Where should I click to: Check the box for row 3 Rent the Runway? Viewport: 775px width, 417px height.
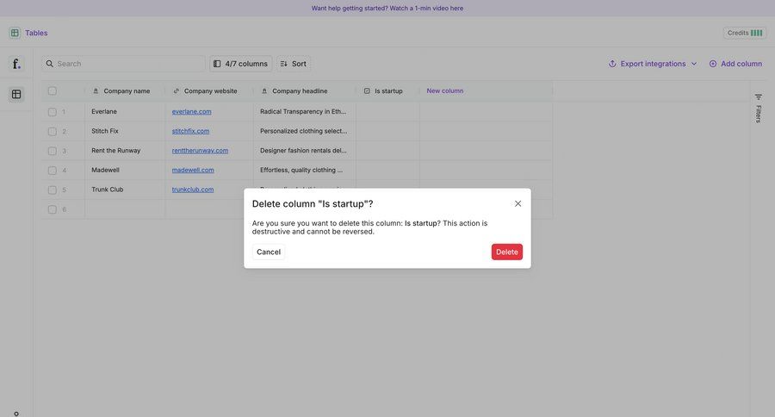[52, 151]
